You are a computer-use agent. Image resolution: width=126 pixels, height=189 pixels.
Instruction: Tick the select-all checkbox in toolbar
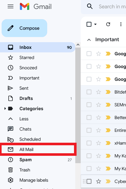pyautogui.click(x=89, y=24)
